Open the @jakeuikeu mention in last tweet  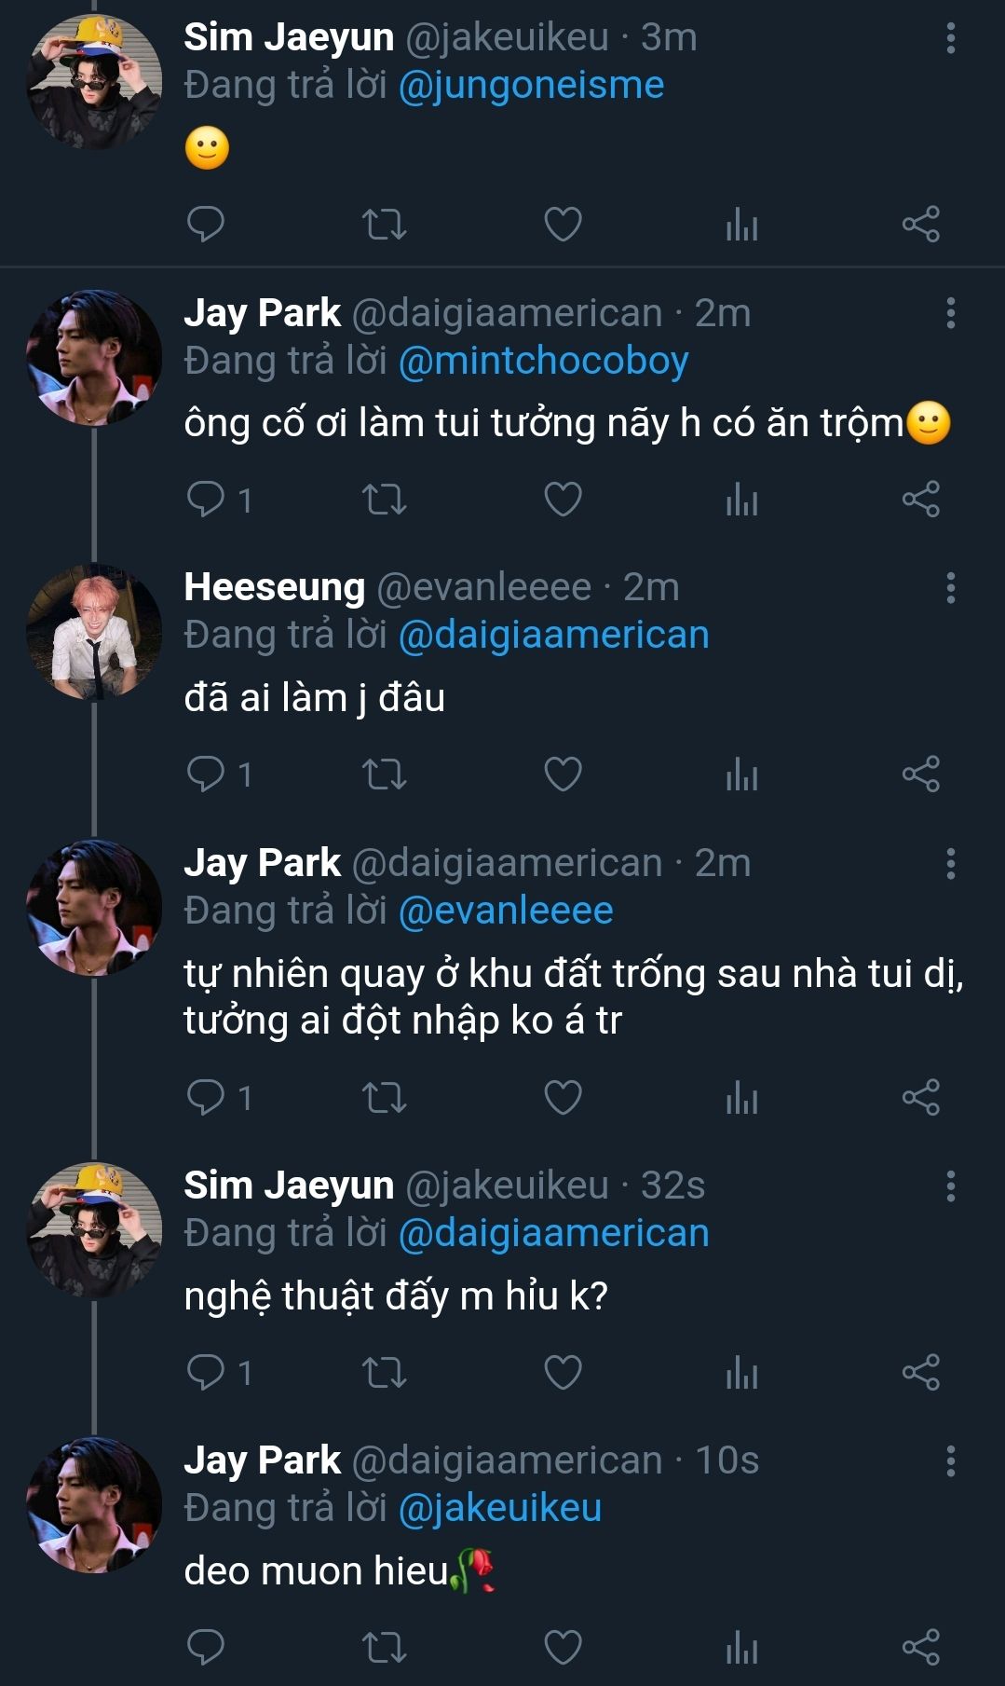(x=500, y=1508)
